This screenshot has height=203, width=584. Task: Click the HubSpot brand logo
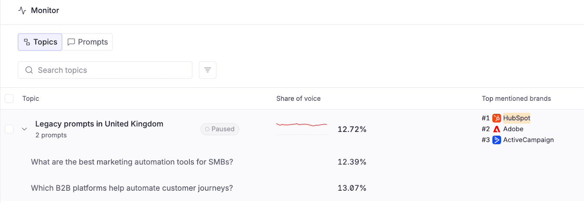(x=496, y=118)
